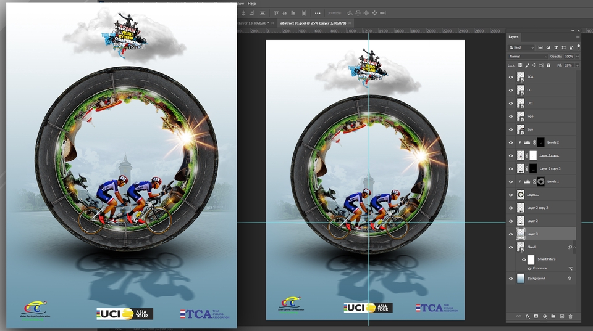Open the Layers panel hamburger menu

click(x=578, y=37)
